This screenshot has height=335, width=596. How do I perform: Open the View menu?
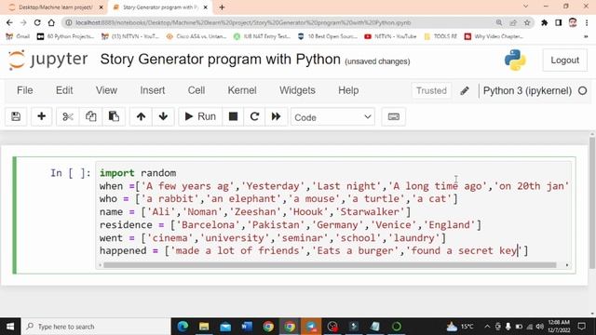[x=106, y=90]
